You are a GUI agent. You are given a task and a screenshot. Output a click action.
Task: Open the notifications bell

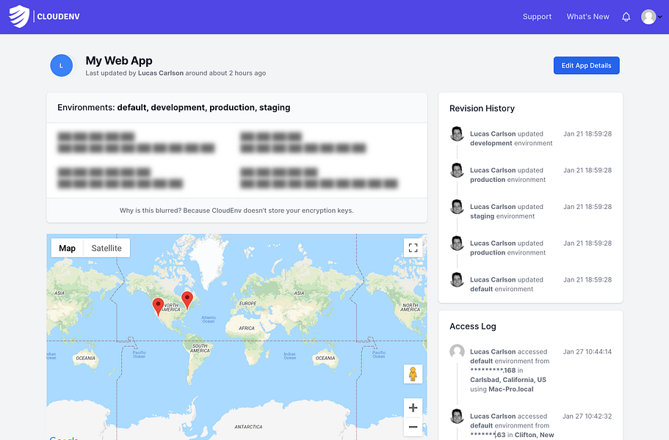(626, 17)
